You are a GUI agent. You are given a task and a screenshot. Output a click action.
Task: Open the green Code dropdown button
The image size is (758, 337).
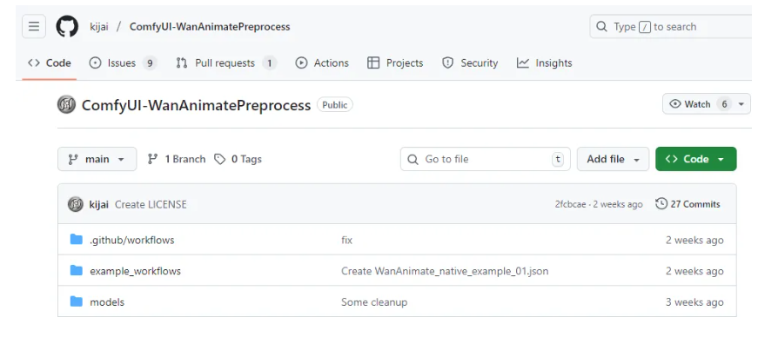click(695, 159)
